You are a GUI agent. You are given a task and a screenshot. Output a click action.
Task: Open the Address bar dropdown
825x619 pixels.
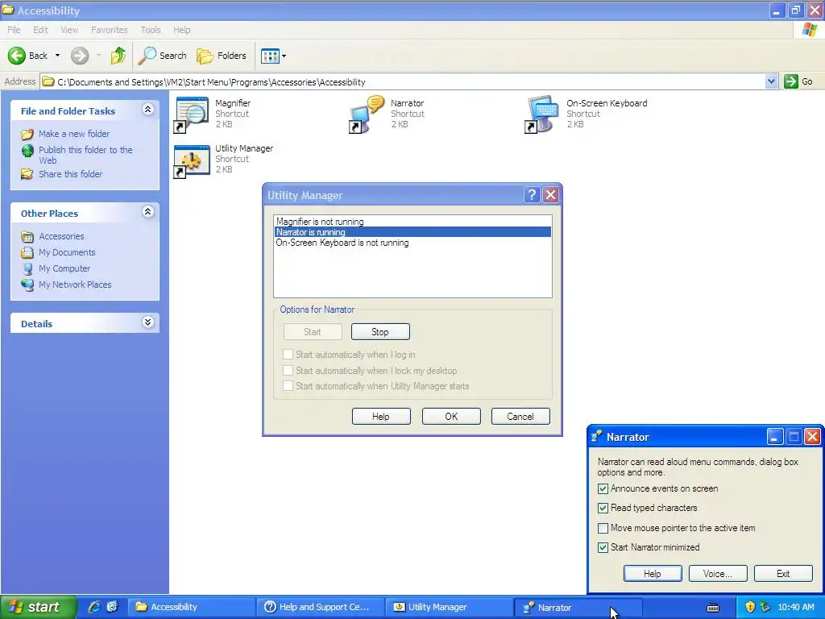[x=771, y=81]
